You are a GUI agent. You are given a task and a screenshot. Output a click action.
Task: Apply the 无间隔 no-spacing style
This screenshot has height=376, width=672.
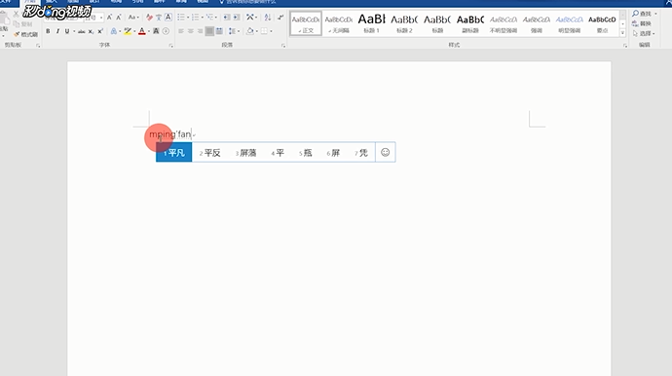tap(339, 23)
